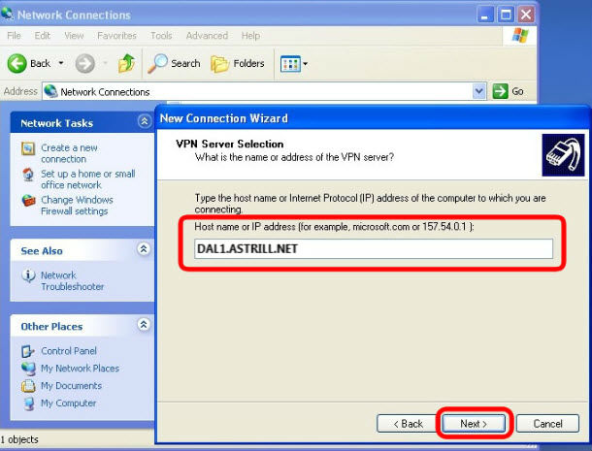Open My Computer link
This screenshot has width=592, height=451.
68,403
